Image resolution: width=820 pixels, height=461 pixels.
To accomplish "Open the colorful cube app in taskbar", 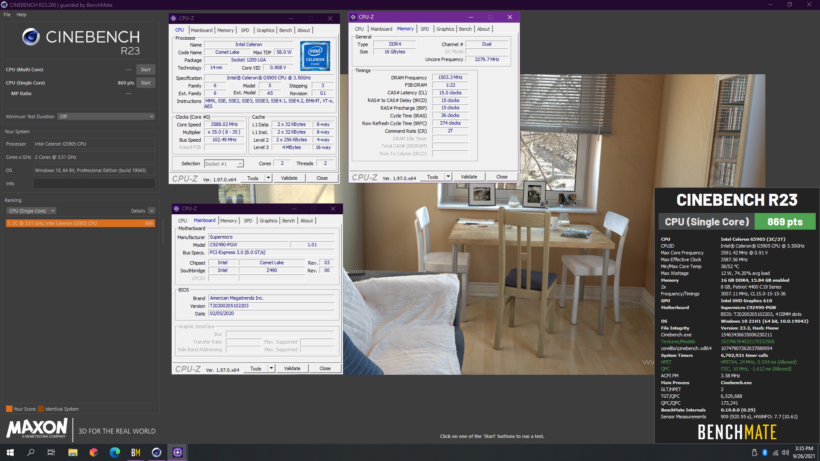I will [94, 452].
